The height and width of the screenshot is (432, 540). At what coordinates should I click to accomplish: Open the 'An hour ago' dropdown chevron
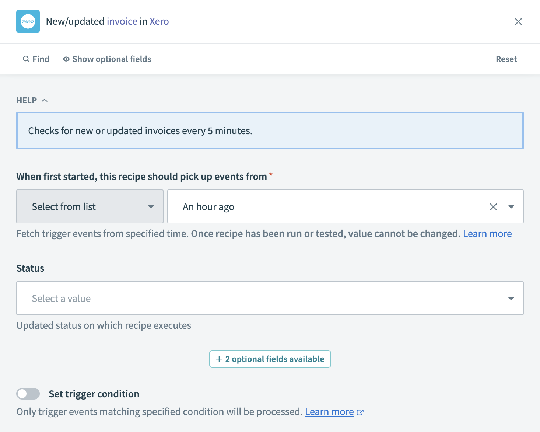click(x=511, y=207)
